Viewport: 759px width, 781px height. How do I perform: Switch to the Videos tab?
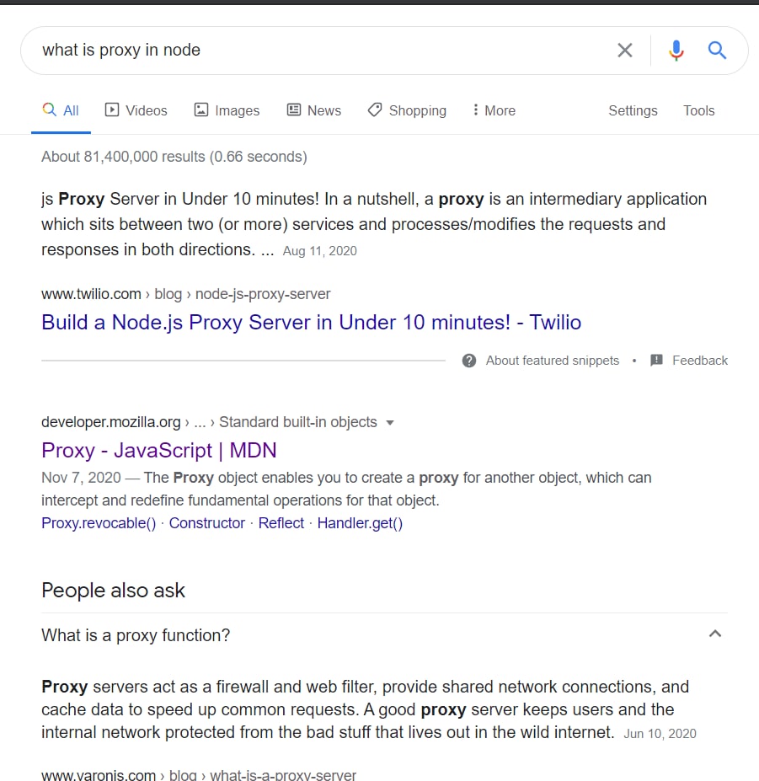(x=136, y=110)
